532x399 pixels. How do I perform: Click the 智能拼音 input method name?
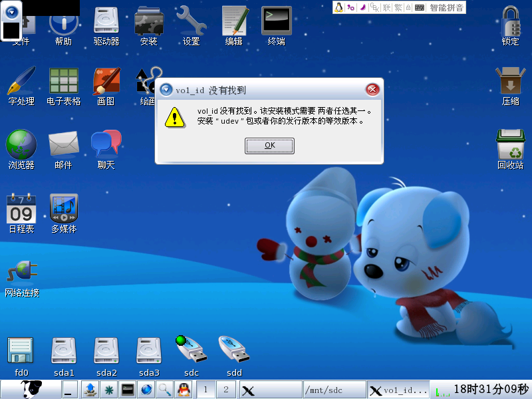(446, 7)
